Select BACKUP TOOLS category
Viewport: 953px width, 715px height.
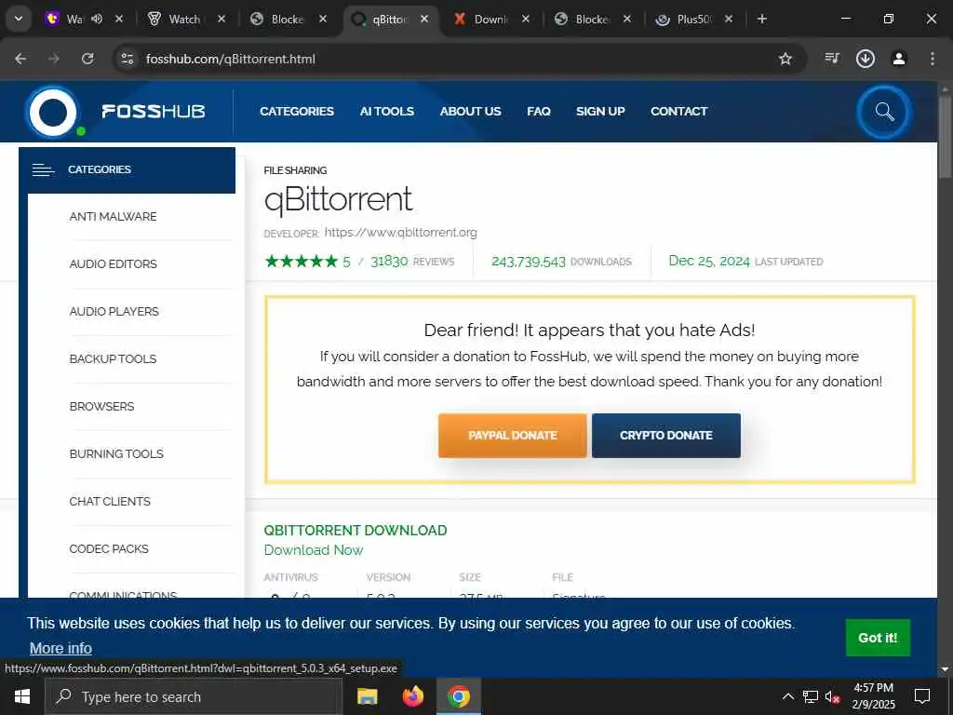point(113,358)
